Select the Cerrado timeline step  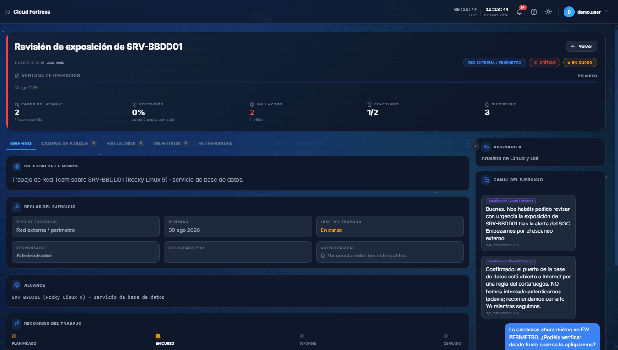pyautogui.click(x=446, y=336)
